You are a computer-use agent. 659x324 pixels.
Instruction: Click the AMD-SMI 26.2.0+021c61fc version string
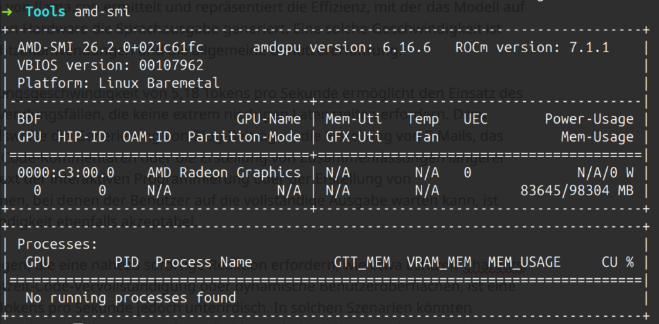[111, 48]
